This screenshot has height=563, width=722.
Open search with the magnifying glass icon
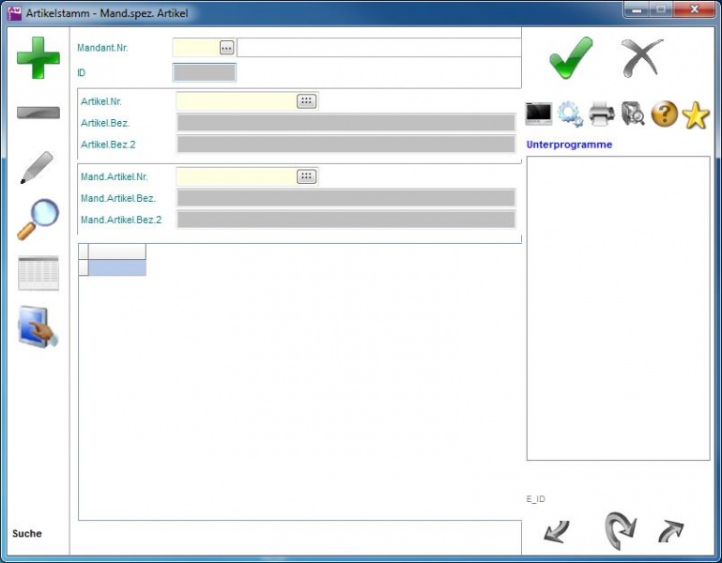click(38, 220)
